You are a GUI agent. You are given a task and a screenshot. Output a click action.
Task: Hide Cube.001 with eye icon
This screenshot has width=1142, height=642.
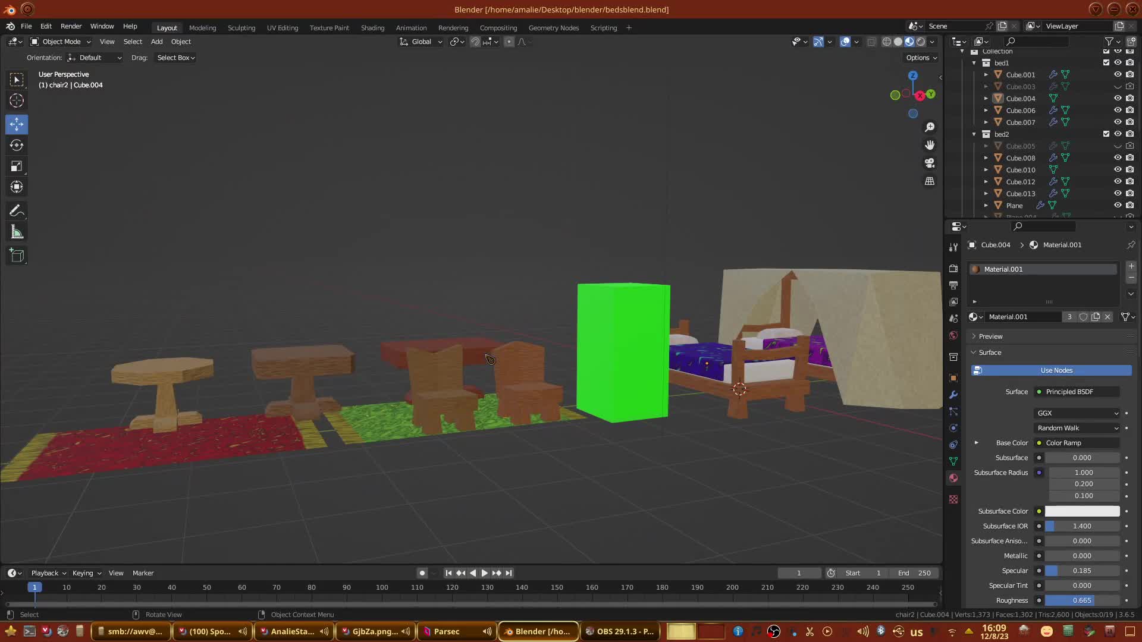click(1118, 74)
